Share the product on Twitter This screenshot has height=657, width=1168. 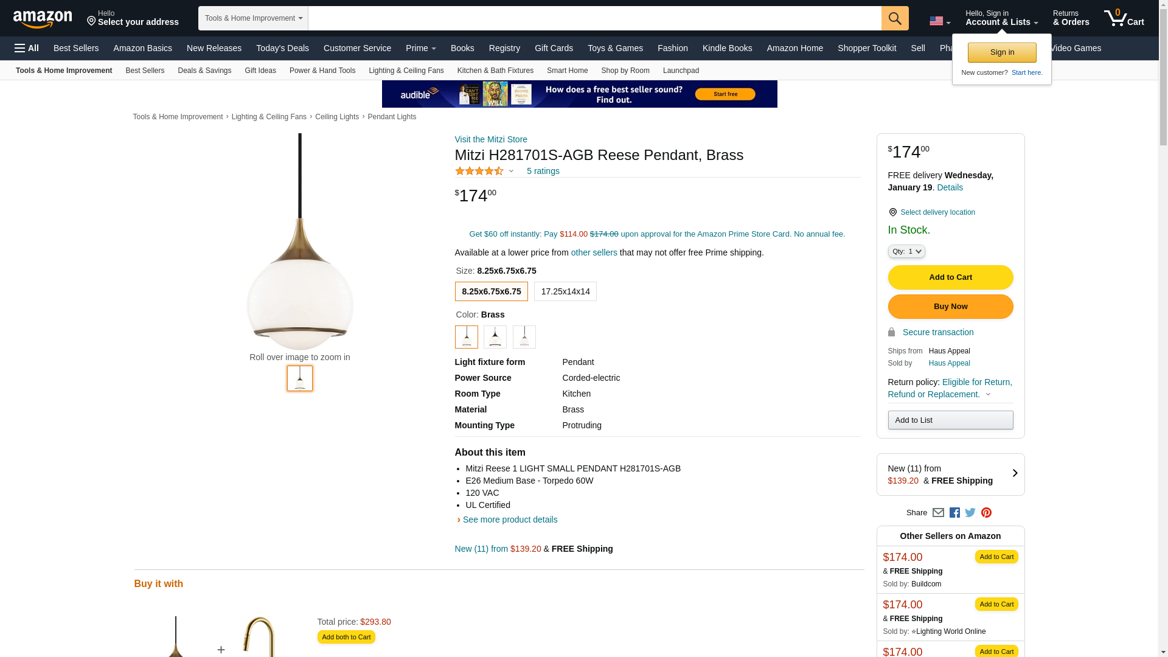point(970,513)
